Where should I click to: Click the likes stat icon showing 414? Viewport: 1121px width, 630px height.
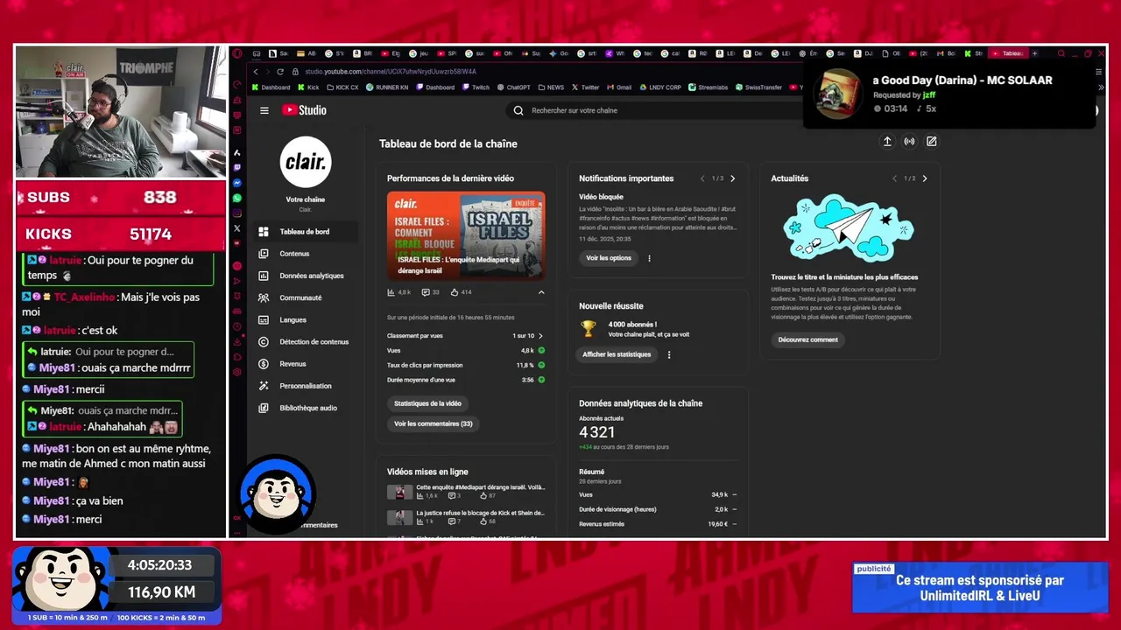(455, 292)
